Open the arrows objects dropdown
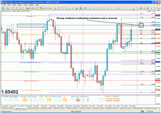Image resolution: width=161 pixels, height=113 pixels. tap(159, 8)
